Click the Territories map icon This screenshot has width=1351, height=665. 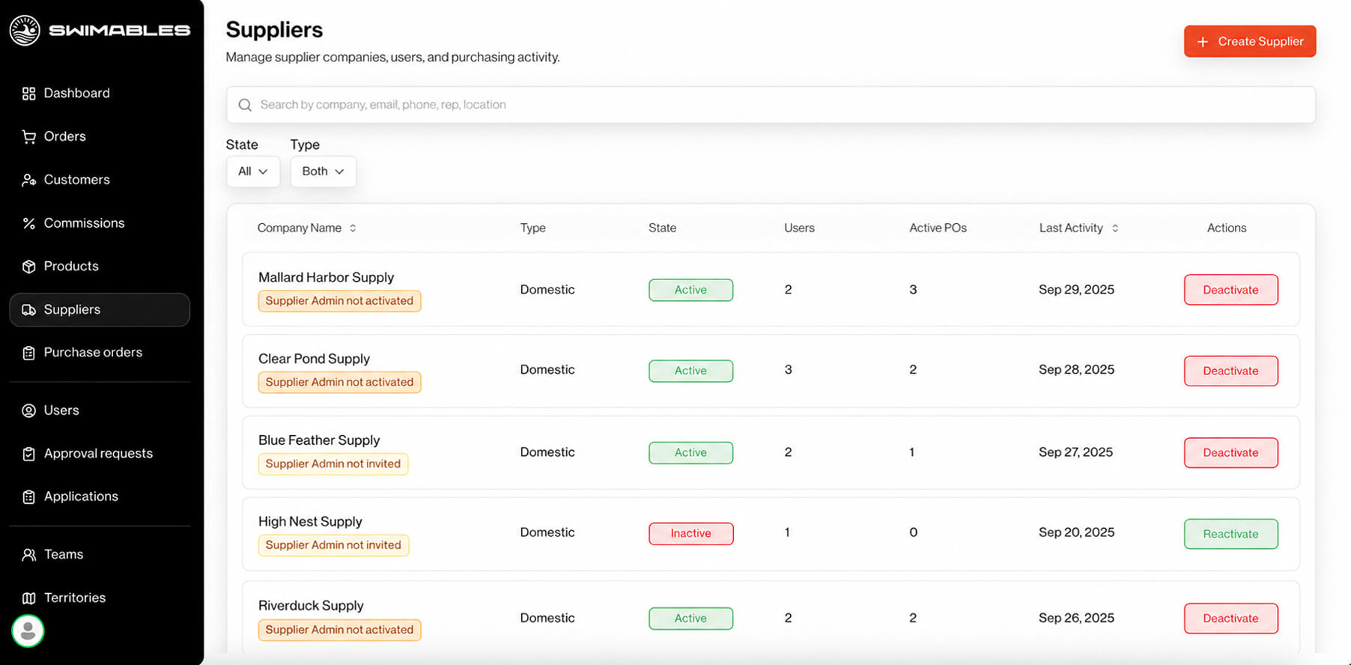(x=28, y=598)
